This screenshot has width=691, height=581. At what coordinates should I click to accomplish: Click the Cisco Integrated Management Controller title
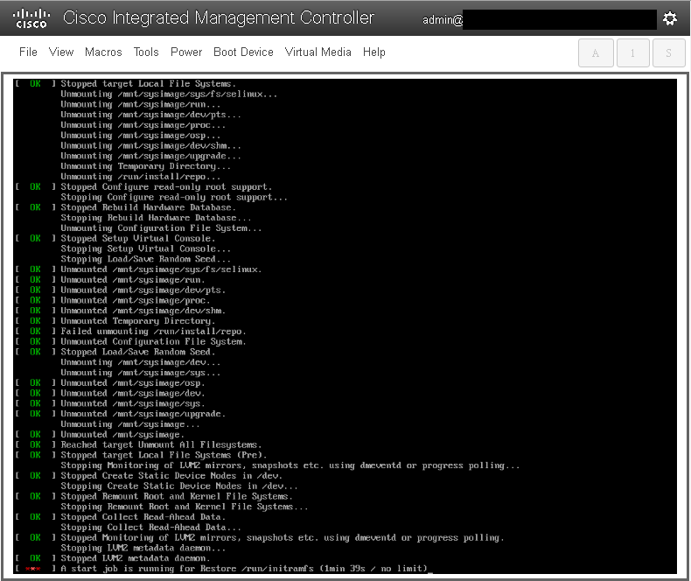(x=219, y=18)
